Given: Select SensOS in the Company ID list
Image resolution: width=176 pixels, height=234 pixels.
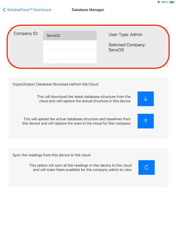Looking at the screenshot, I should (70, 35).
